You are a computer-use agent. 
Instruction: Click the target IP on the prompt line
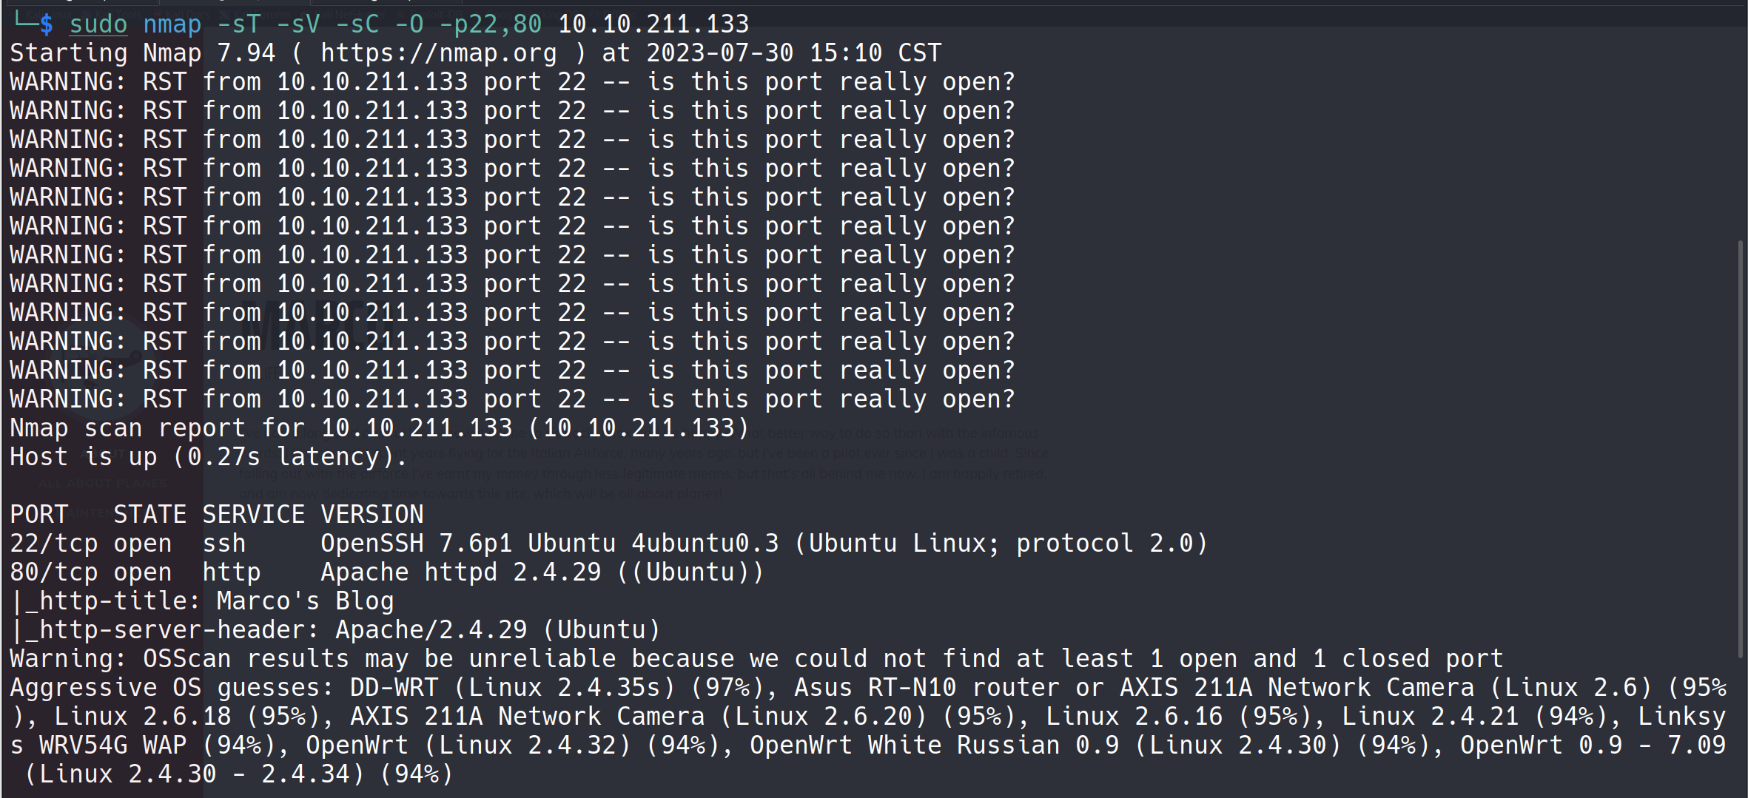pyautogui.click(x=653, y=24)
